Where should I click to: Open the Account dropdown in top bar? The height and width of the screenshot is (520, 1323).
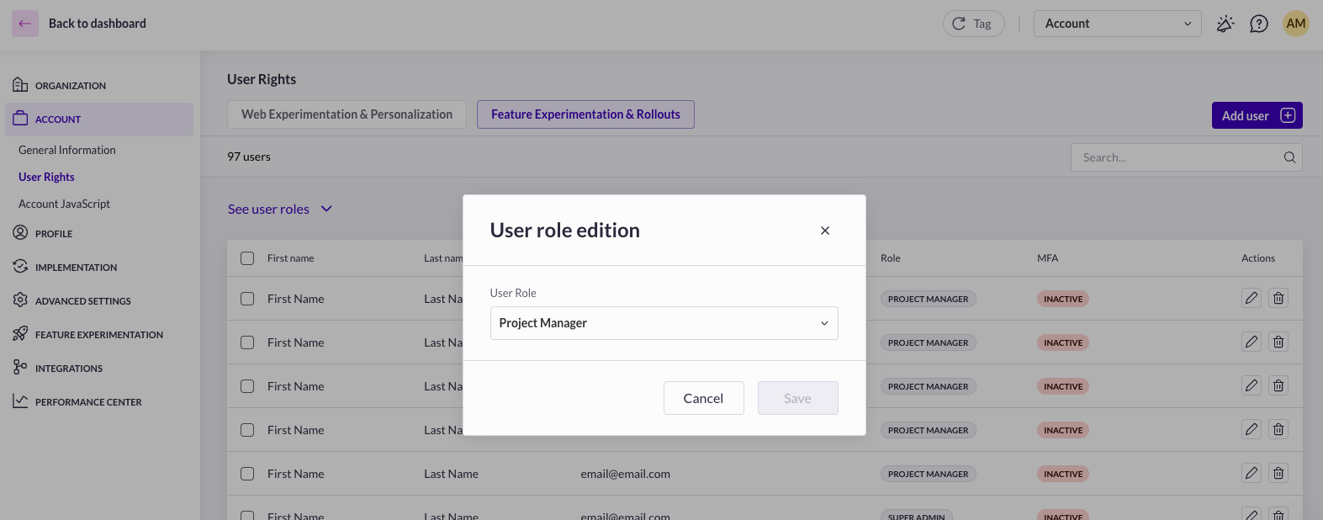[1116, 24]
